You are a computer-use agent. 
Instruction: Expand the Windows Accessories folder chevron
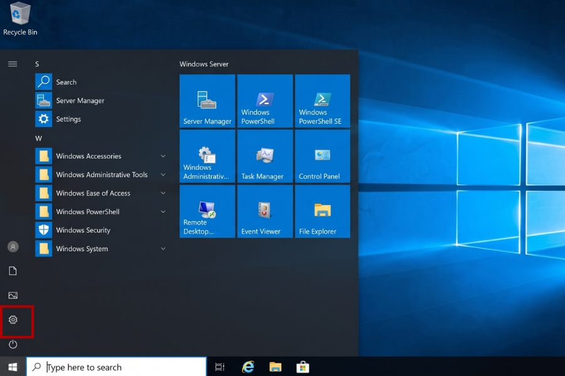pos(163,156)
